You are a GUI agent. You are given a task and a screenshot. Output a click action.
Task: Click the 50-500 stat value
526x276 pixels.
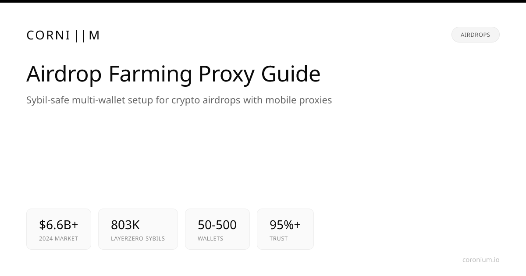coord(217,225)
